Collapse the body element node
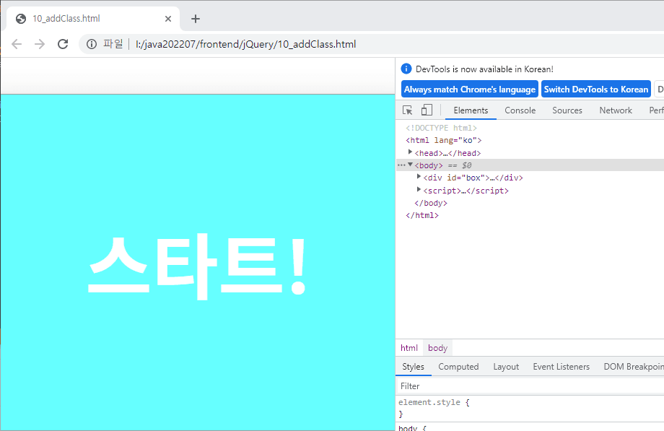Image resolution: width=664 pixels, height=431 pixels. pos(410,165)
